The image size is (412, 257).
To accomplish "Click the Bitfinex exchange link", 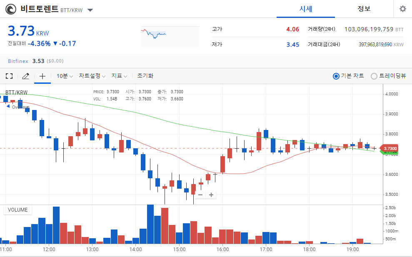I will [18, 61].
